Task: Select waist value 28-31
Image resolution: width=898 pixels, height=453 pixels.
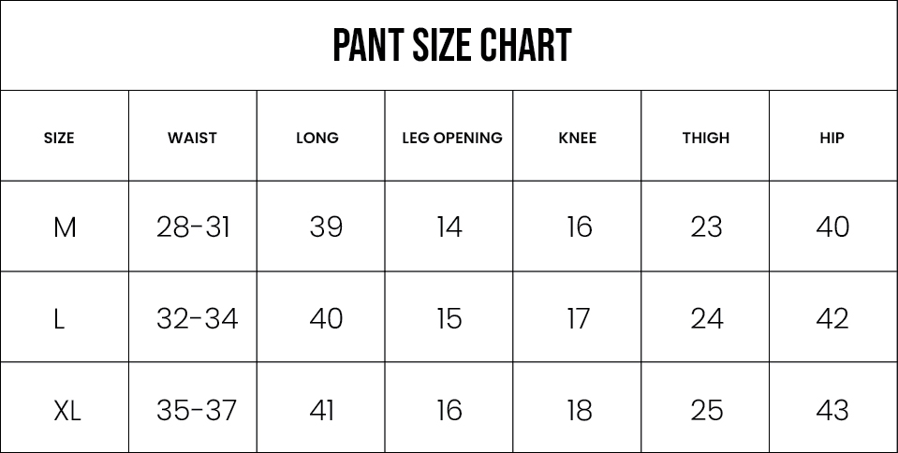Action: [x=193, y=227]
